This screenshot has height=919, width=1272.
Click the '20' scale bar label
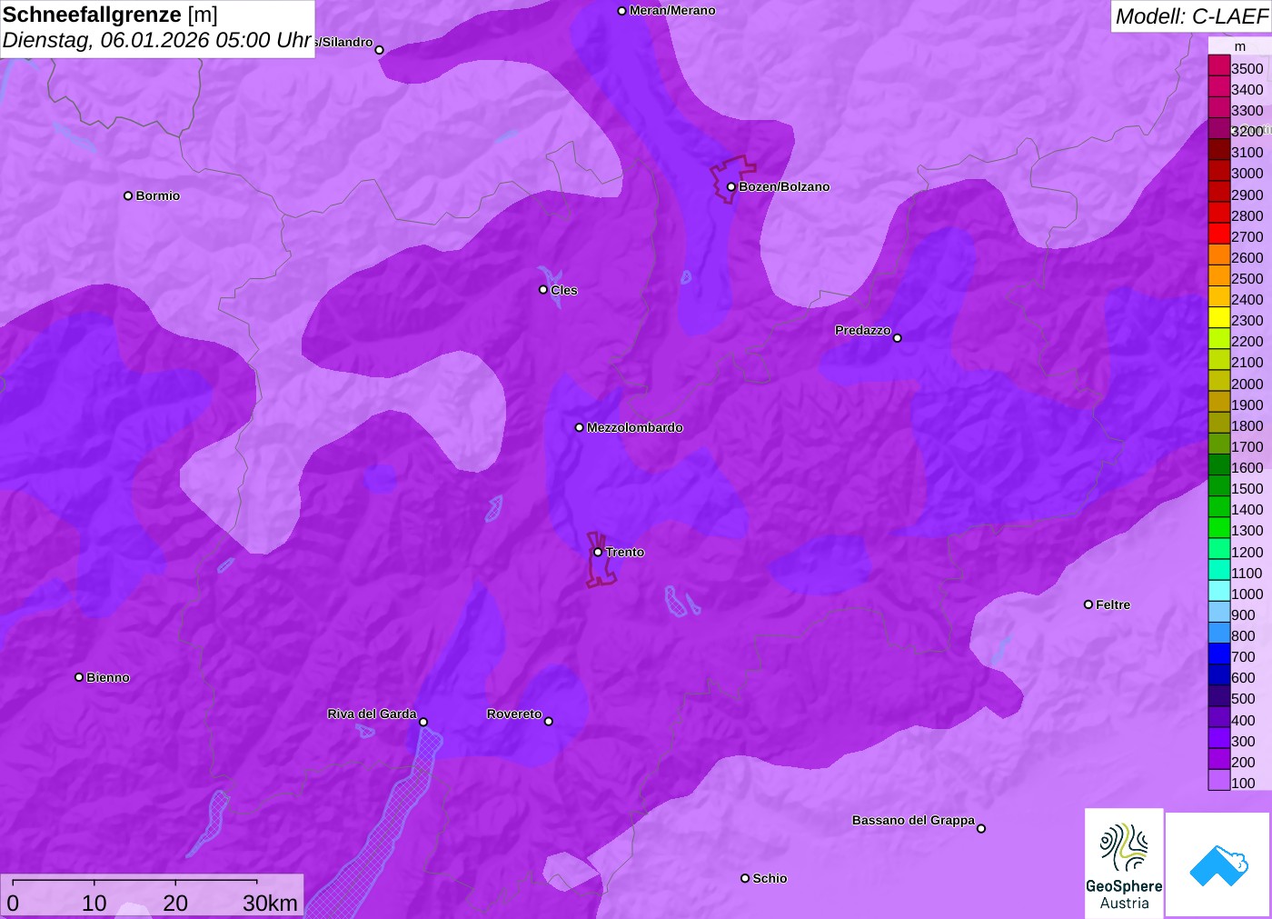pos(175,903)
